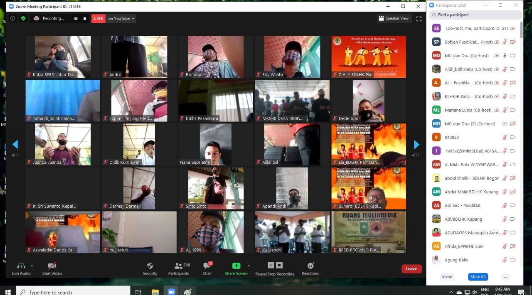532x295 pixels.
Task: Toggle the Participants panel in toolbar
Action: coord(179,268)
